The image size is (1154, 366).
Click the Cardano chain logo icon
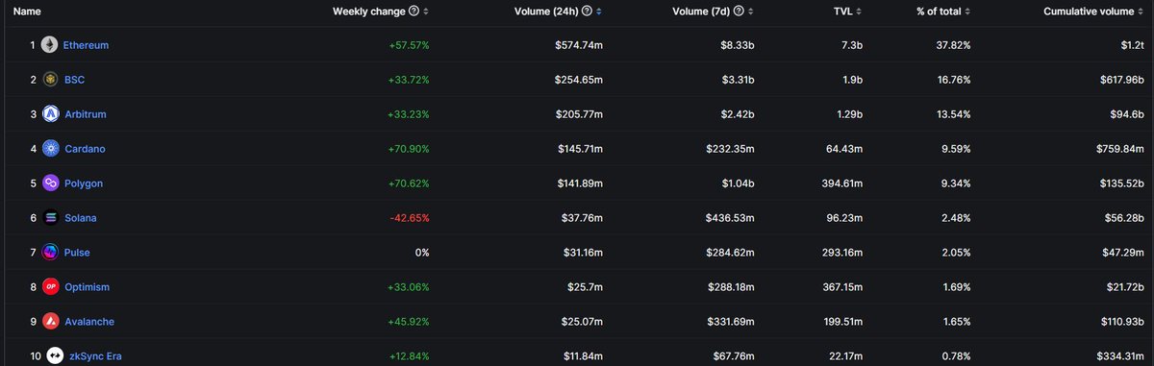point(49,149)
